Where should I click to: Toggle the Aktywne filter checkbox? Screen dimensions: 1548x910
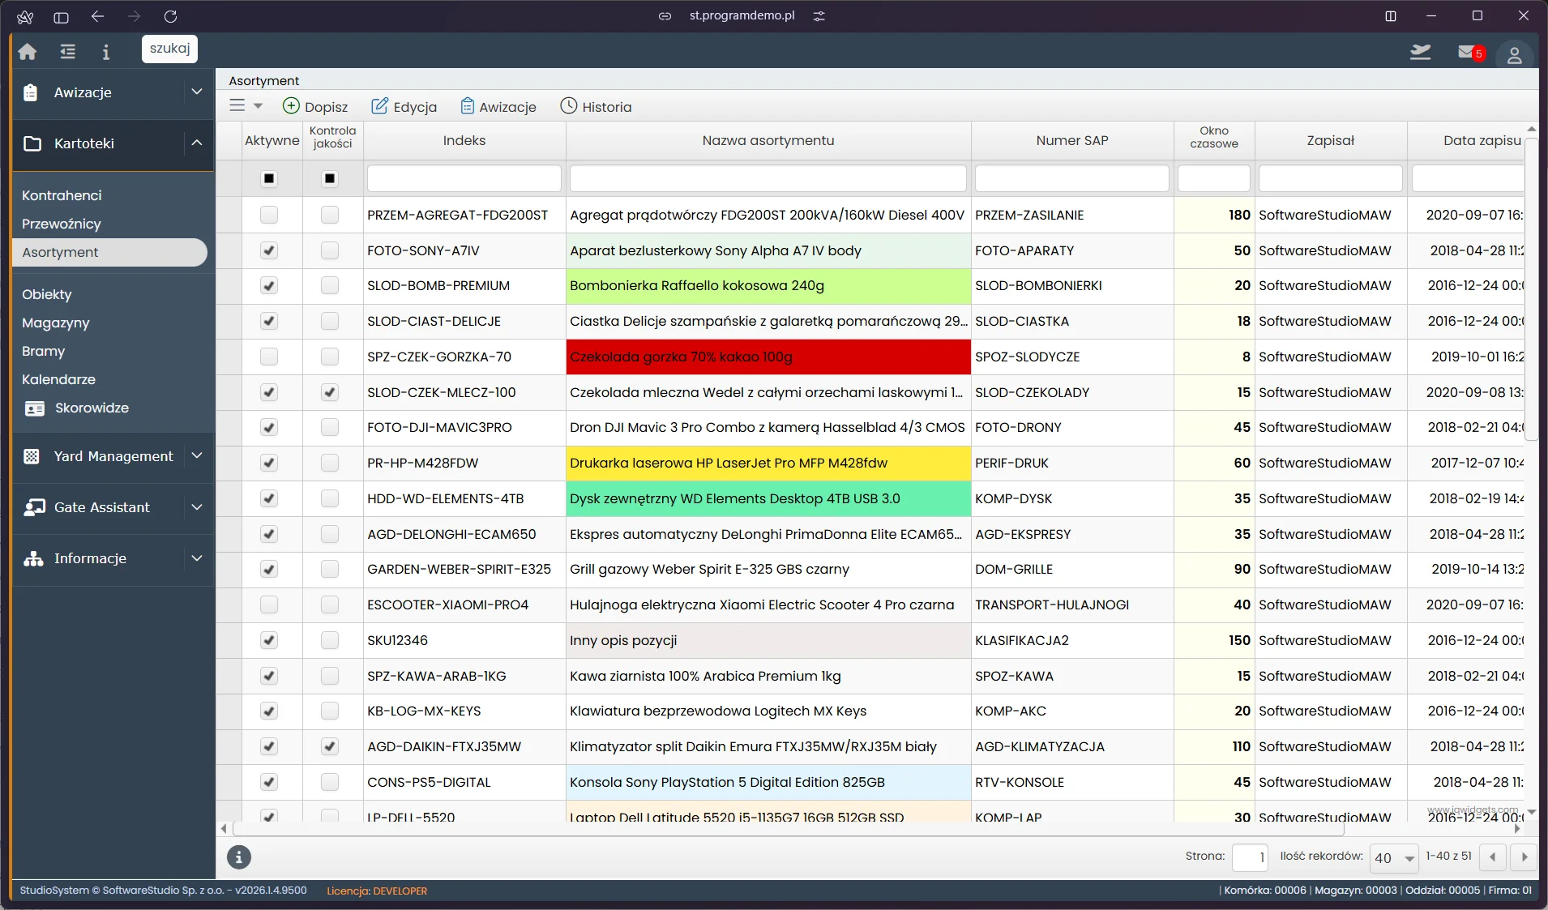coord(269,178)
